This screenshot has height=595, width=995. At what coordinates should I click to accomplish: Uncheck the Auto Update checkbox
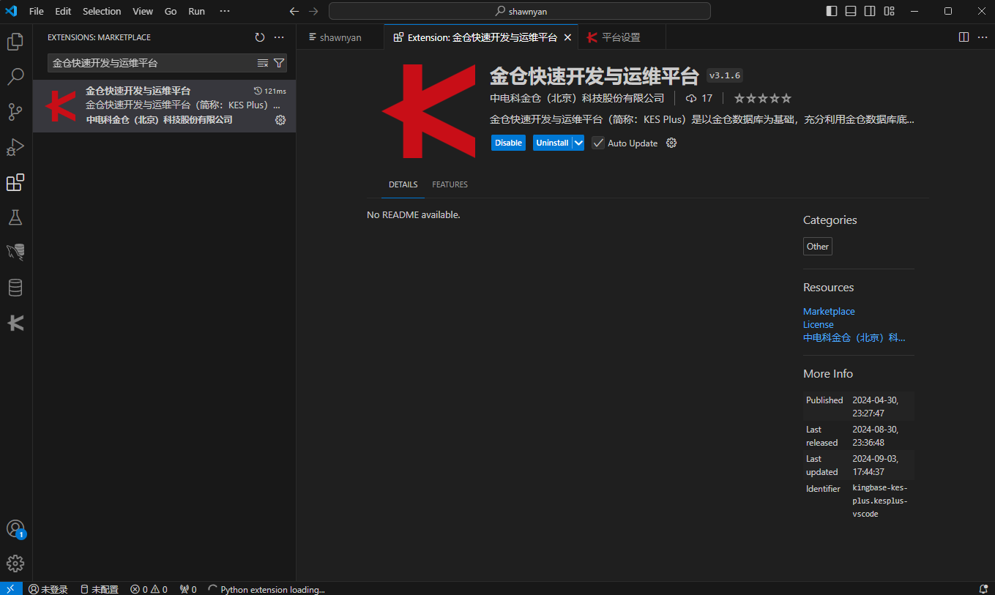[598, 143]
